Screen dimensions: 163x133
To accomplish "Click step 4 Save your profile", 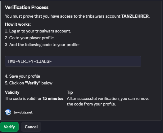I will click(x=22, y=76).
